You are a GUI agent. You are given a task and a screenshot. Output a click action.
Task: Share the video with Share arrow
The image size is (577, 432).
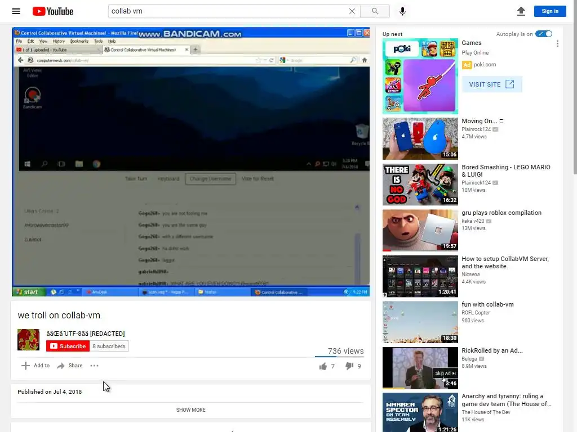click(x=69, y=366)
